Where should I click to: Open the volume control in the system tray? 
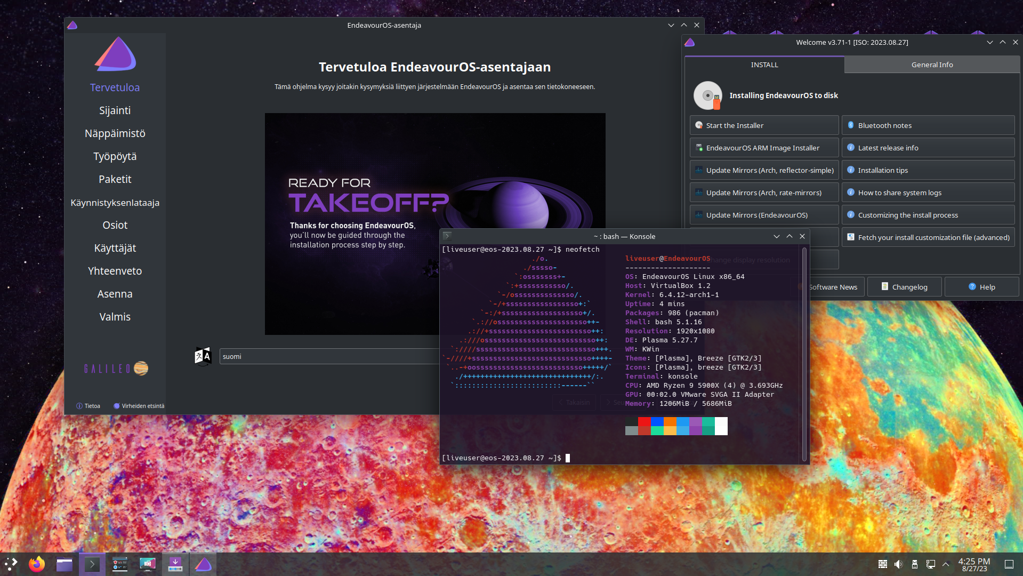[x=898, y=564]
